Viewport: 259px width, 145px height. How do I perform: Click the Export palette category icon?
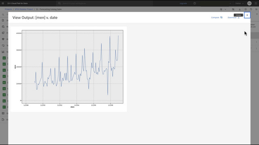[x=3, y=120]
